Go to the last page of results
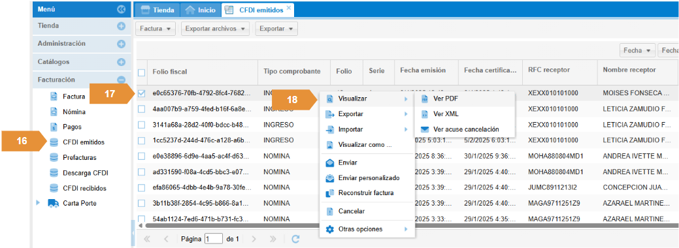This screenshot has height=248, width=679. pos(273,239)
